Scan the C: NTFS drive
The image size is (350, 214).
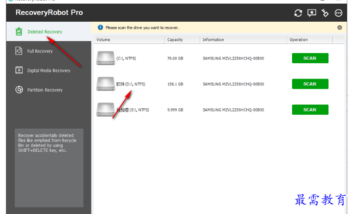(x=310, y=58)
